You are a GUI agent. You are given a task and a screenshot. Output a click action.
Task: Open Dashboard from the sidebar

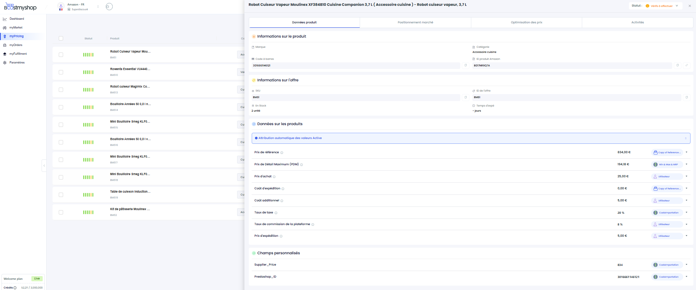click(17, 19)
